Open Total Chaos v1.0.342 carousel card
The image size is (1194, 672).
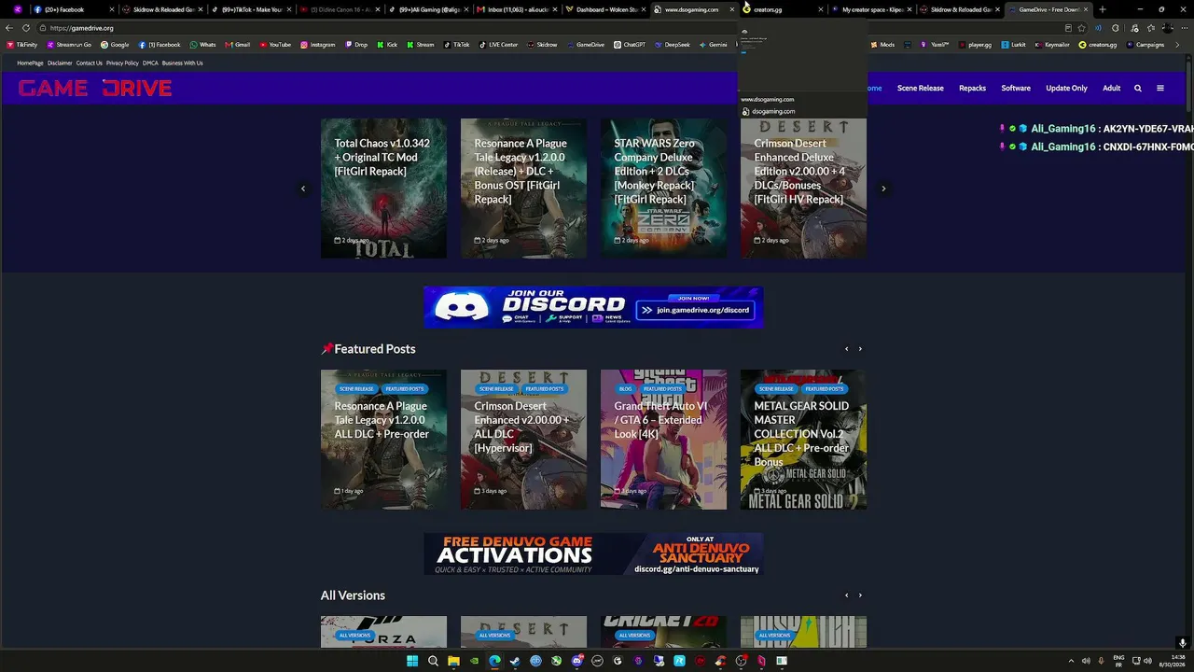[383, 188]
